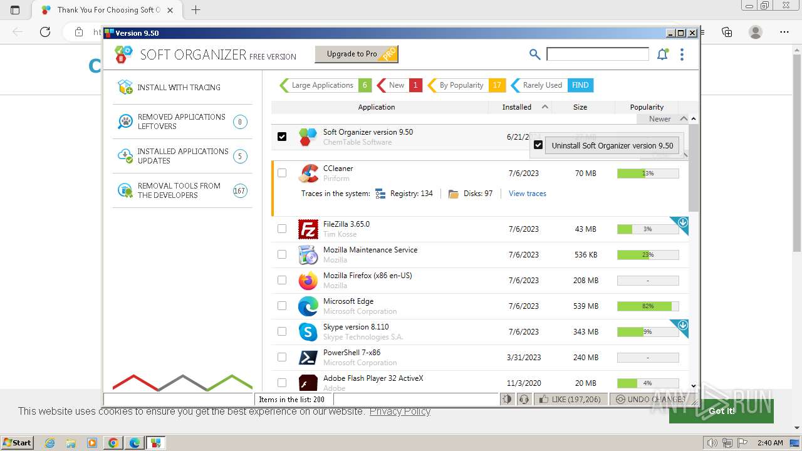802x451 pixels.
Task: Check the FileZilla 3.65.0 checkbox
Action: pyautogui.click(x=282, y=229)
